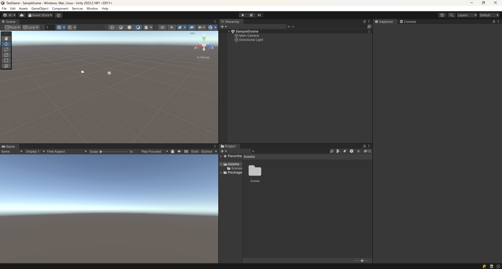The height and width of the screenshot is (269, 502).
Task: Adjust the thumbnail size slider in Project panel
Action: click(361, 261)
